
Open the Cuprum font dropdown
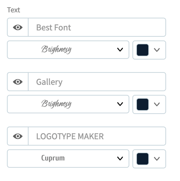tap(68, 159)
